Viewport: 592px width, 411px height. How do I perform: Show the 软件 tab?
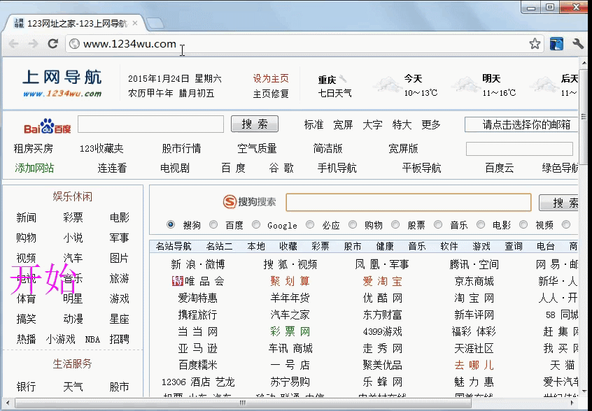point(449,247)
